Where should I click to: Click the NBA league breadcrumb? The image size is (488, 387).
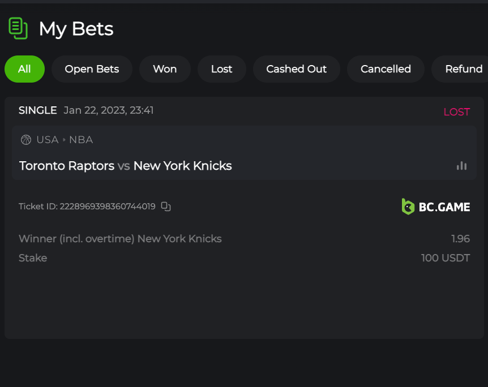pos(81,140)
